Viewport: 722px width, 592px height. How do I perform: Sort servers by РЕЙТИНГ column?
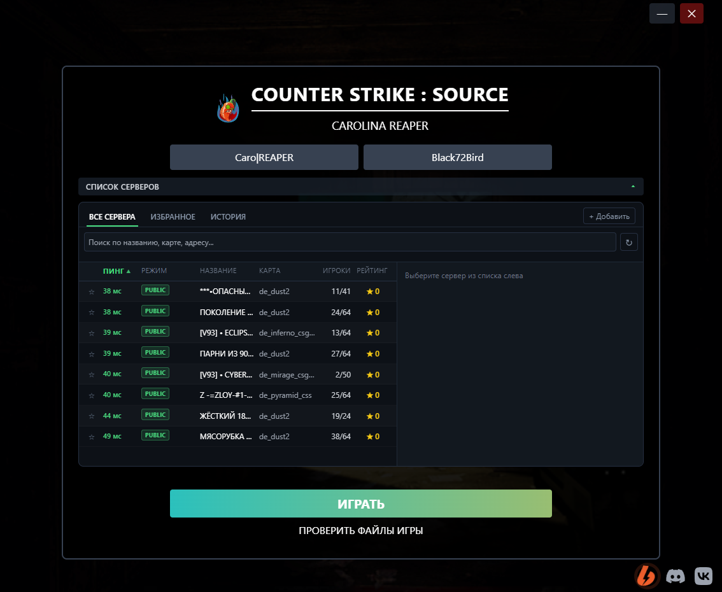[x=372, y=271]
